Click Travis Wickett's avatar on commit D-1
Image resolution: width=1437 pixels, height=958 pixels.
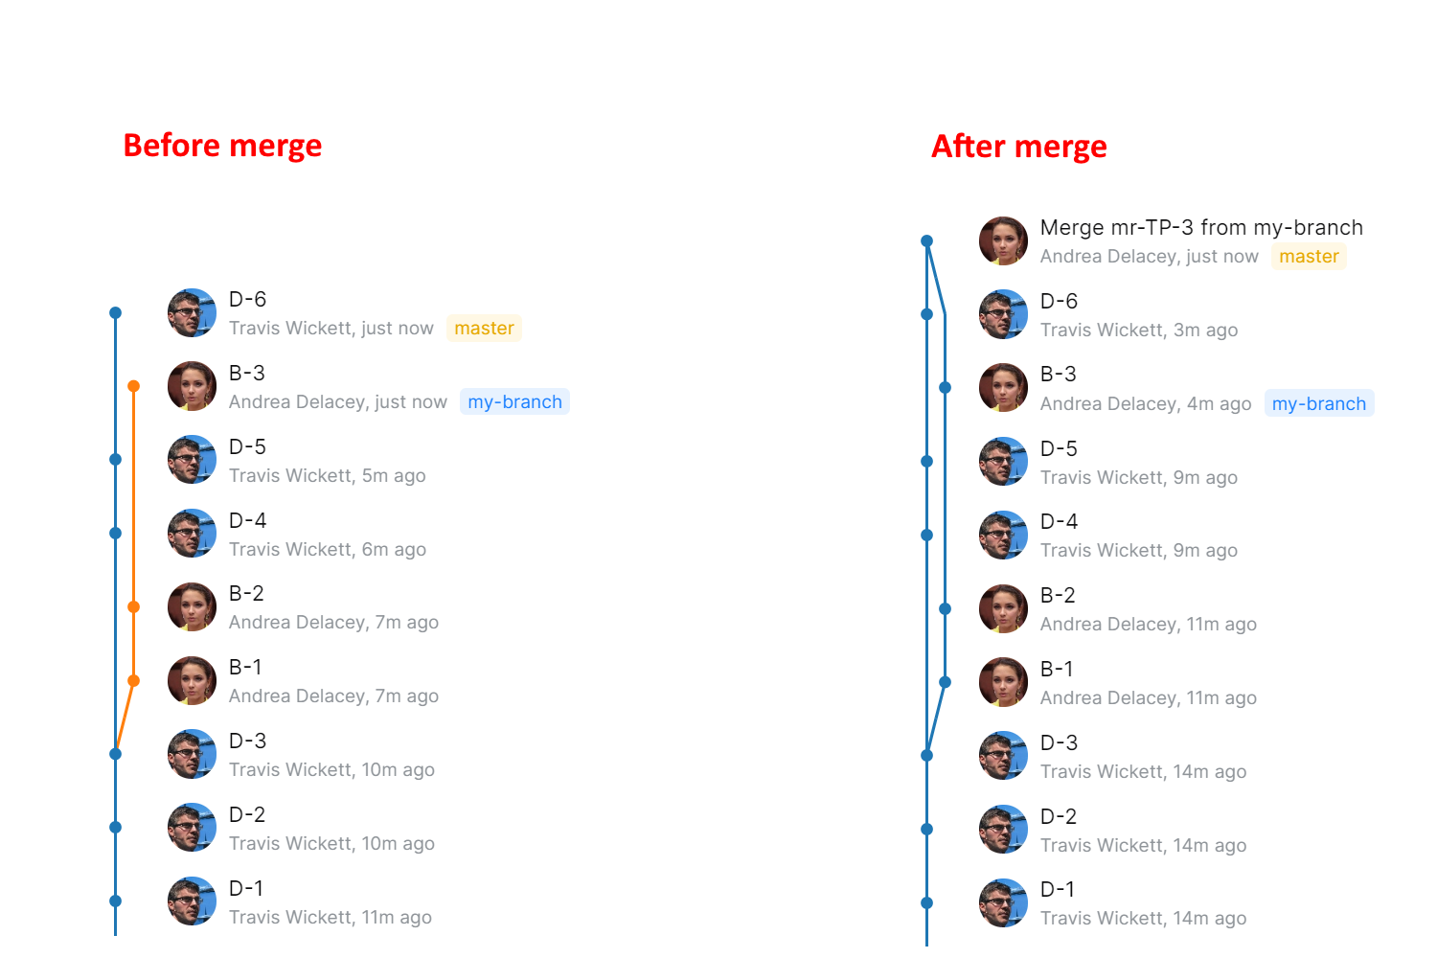coord(192,901)
